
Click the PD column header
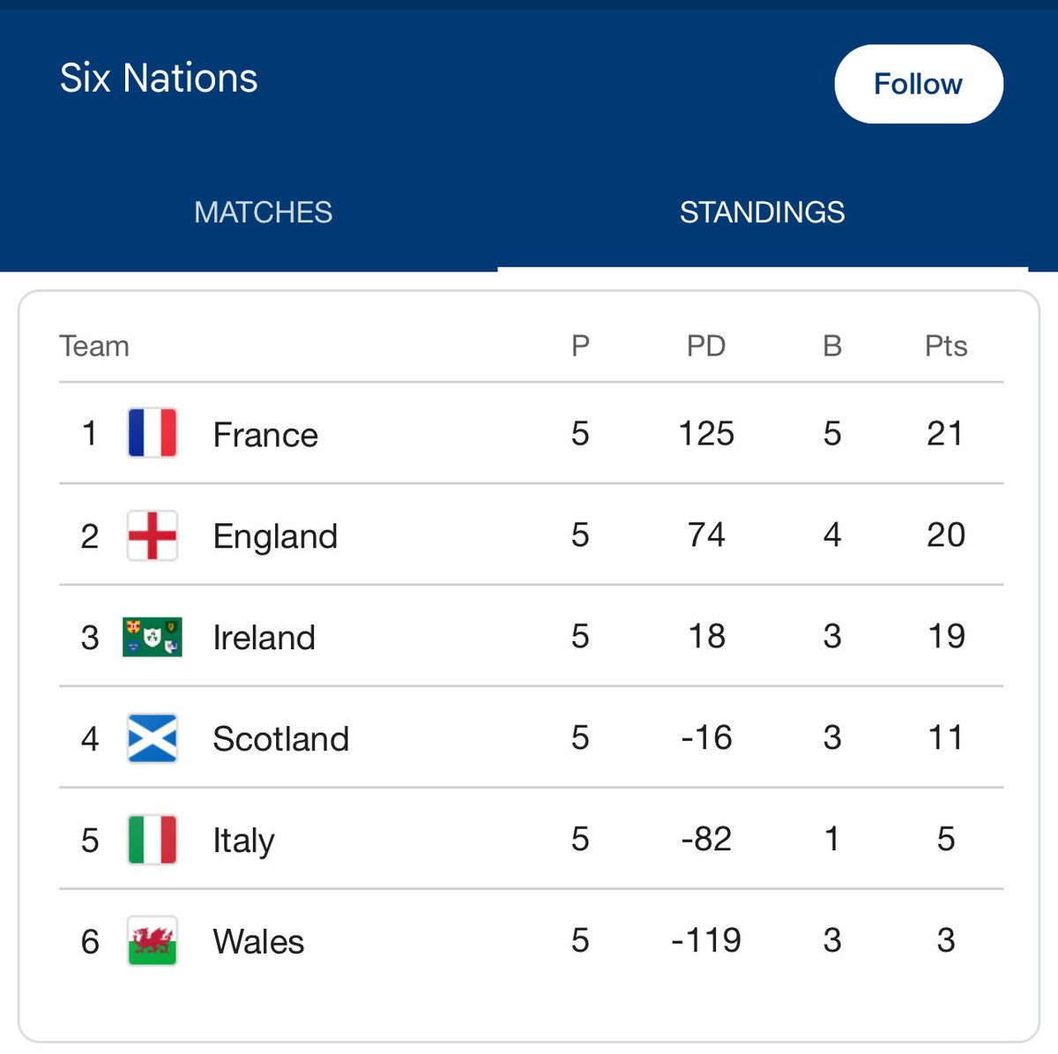coord(706,346)
